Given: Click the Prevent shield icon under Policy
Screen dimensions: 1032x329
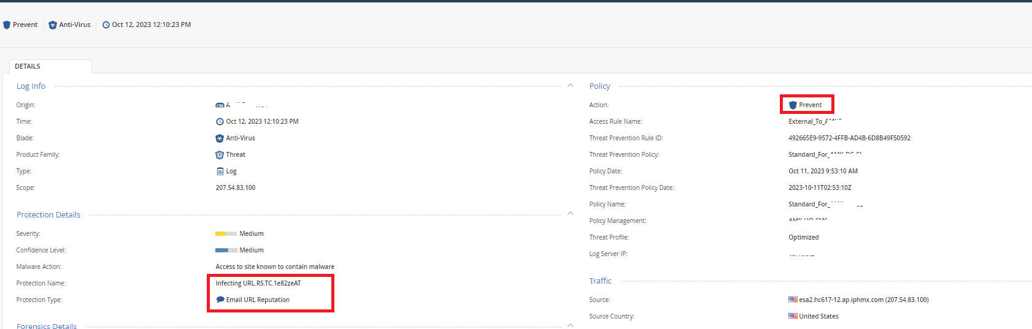Looking at the screenshot, I should point(793,105).
